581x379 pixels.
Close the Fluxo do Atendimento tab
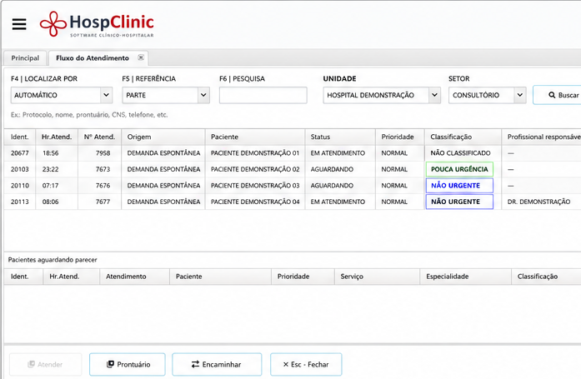click(x=141, y=57)
